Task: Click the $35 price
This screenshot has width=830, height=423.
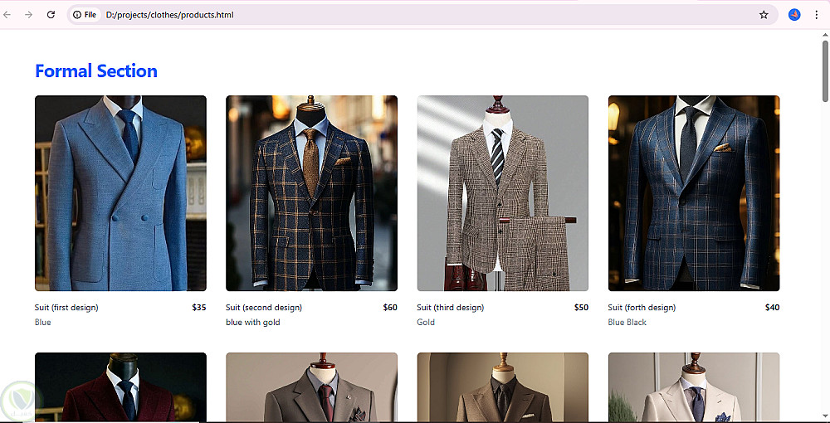Action: (199, 308)
